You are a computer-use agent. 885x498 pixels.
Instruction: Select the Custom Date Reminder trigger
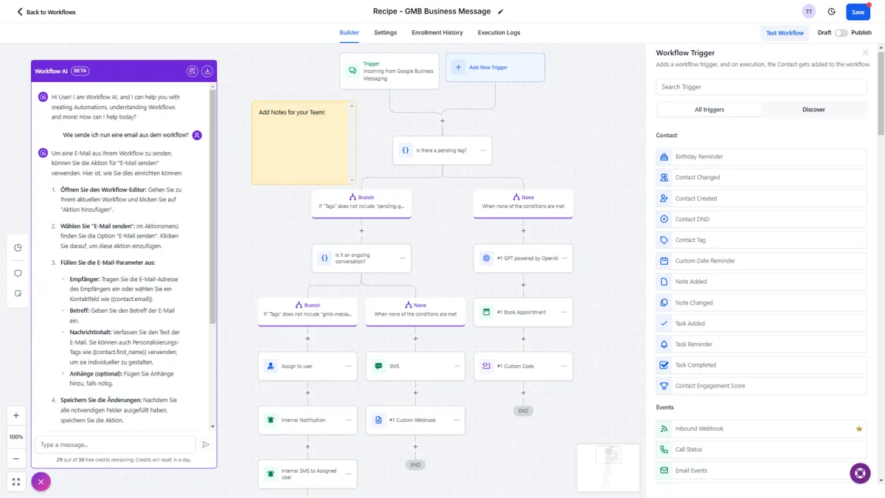point(761,260)
